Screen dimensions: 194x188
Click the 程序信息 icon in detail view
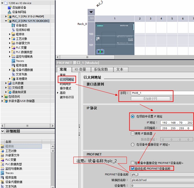(2, 177)
